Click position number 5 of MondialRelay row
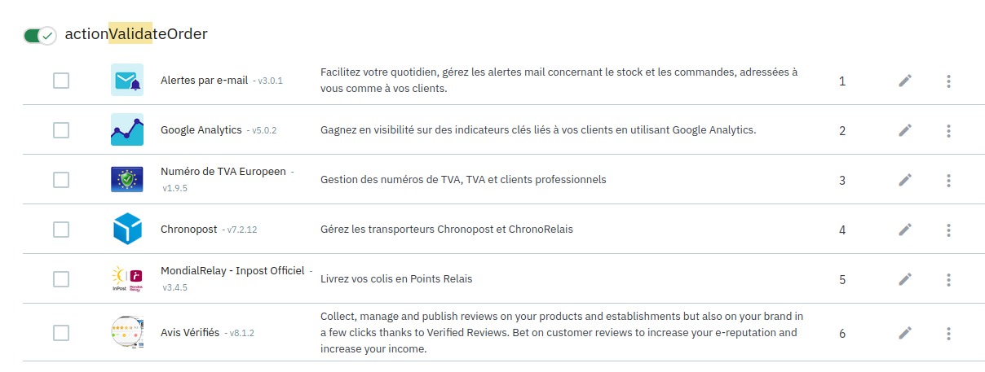Image resolution: width=985 pixels, height=372 pixels. [x=842, y=280]
